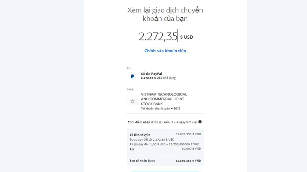Select the Số dư PayPal source row
Image resolution: width=307 pixels, height=172 pixels.
click(x=165, y=76)
